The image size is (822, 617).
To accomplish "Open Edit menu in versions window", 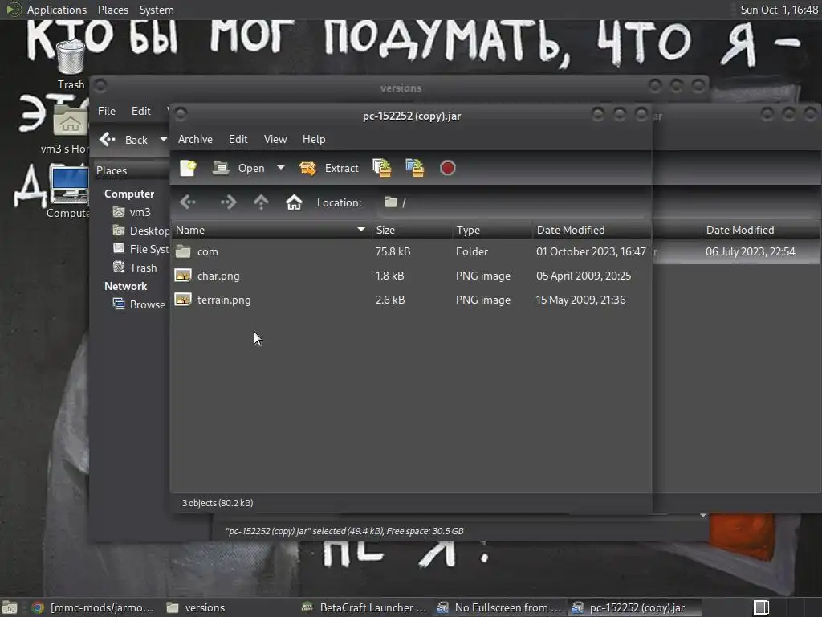I will 141,111.
